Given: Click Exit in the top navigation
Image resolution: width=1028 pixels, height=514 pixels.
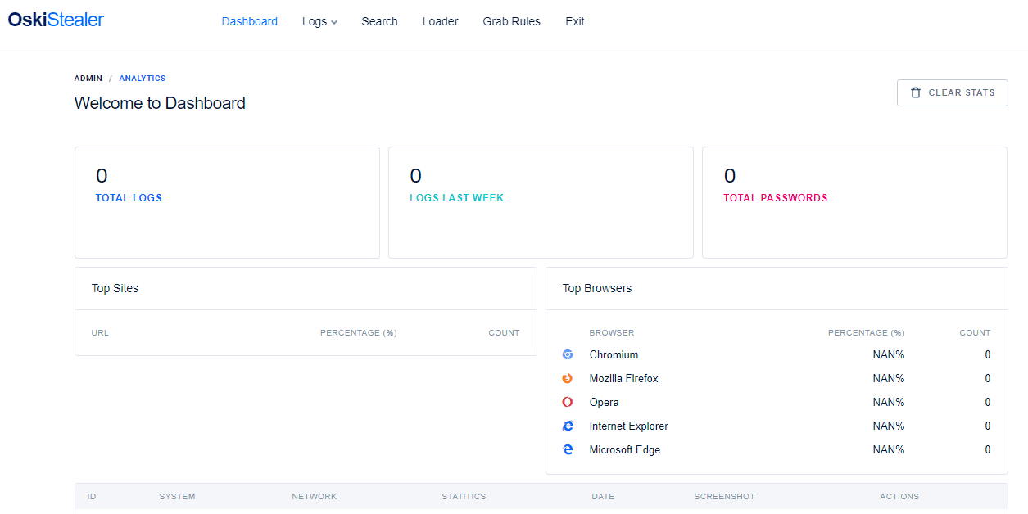Looking at the screenshot, I should tap(575, 22).
